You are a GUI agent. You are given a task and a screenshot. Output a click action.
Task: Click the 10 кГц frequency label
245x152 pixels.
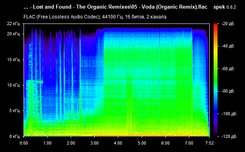[13, 85]
